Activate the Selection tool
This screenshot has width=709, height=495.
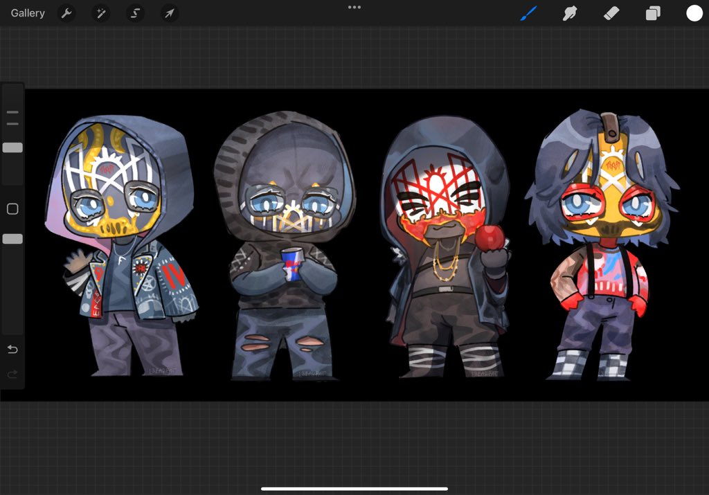tap(135, 13)
